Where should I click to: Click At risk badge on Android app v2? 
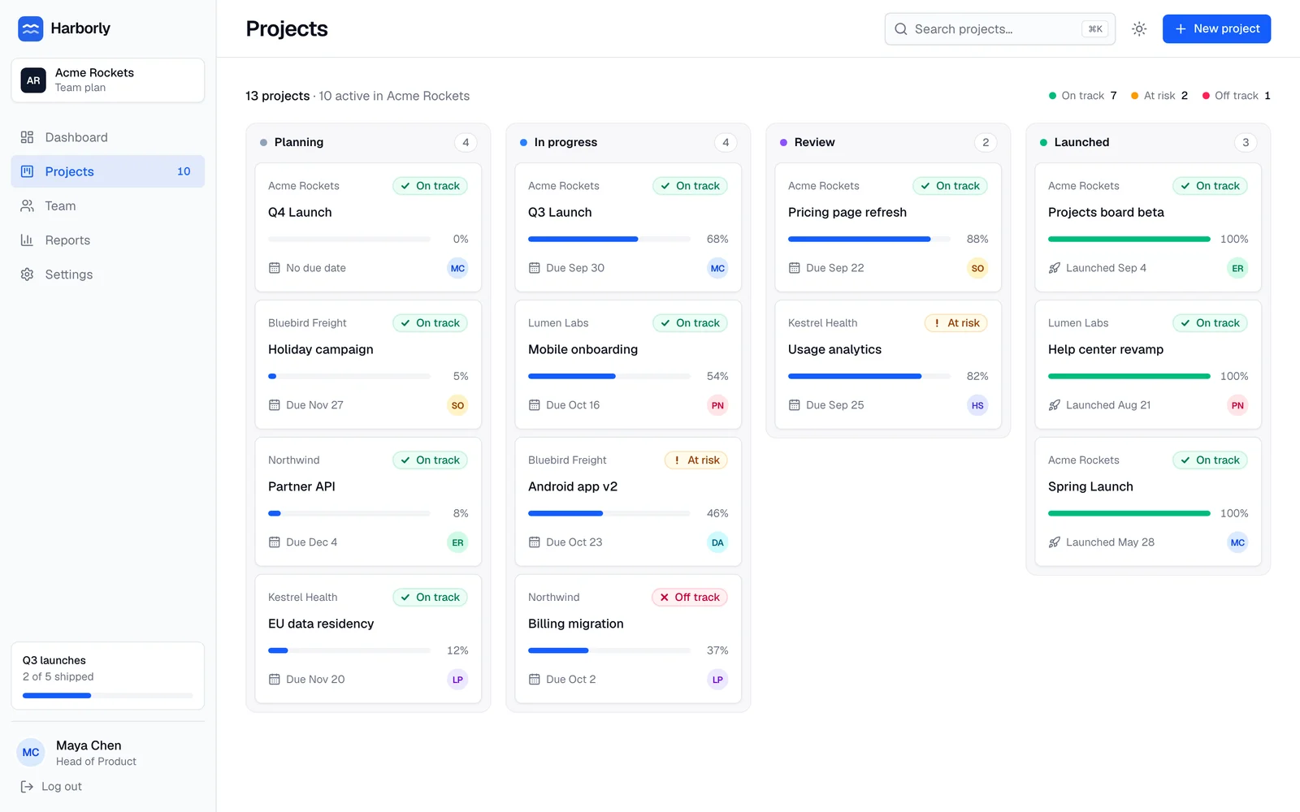click(696, 460)
